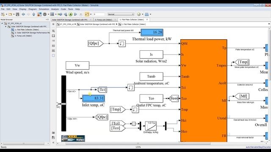Click the Model Advisor checkmark icon
This screenshot has height=152, width=271.
pos(139,14)
